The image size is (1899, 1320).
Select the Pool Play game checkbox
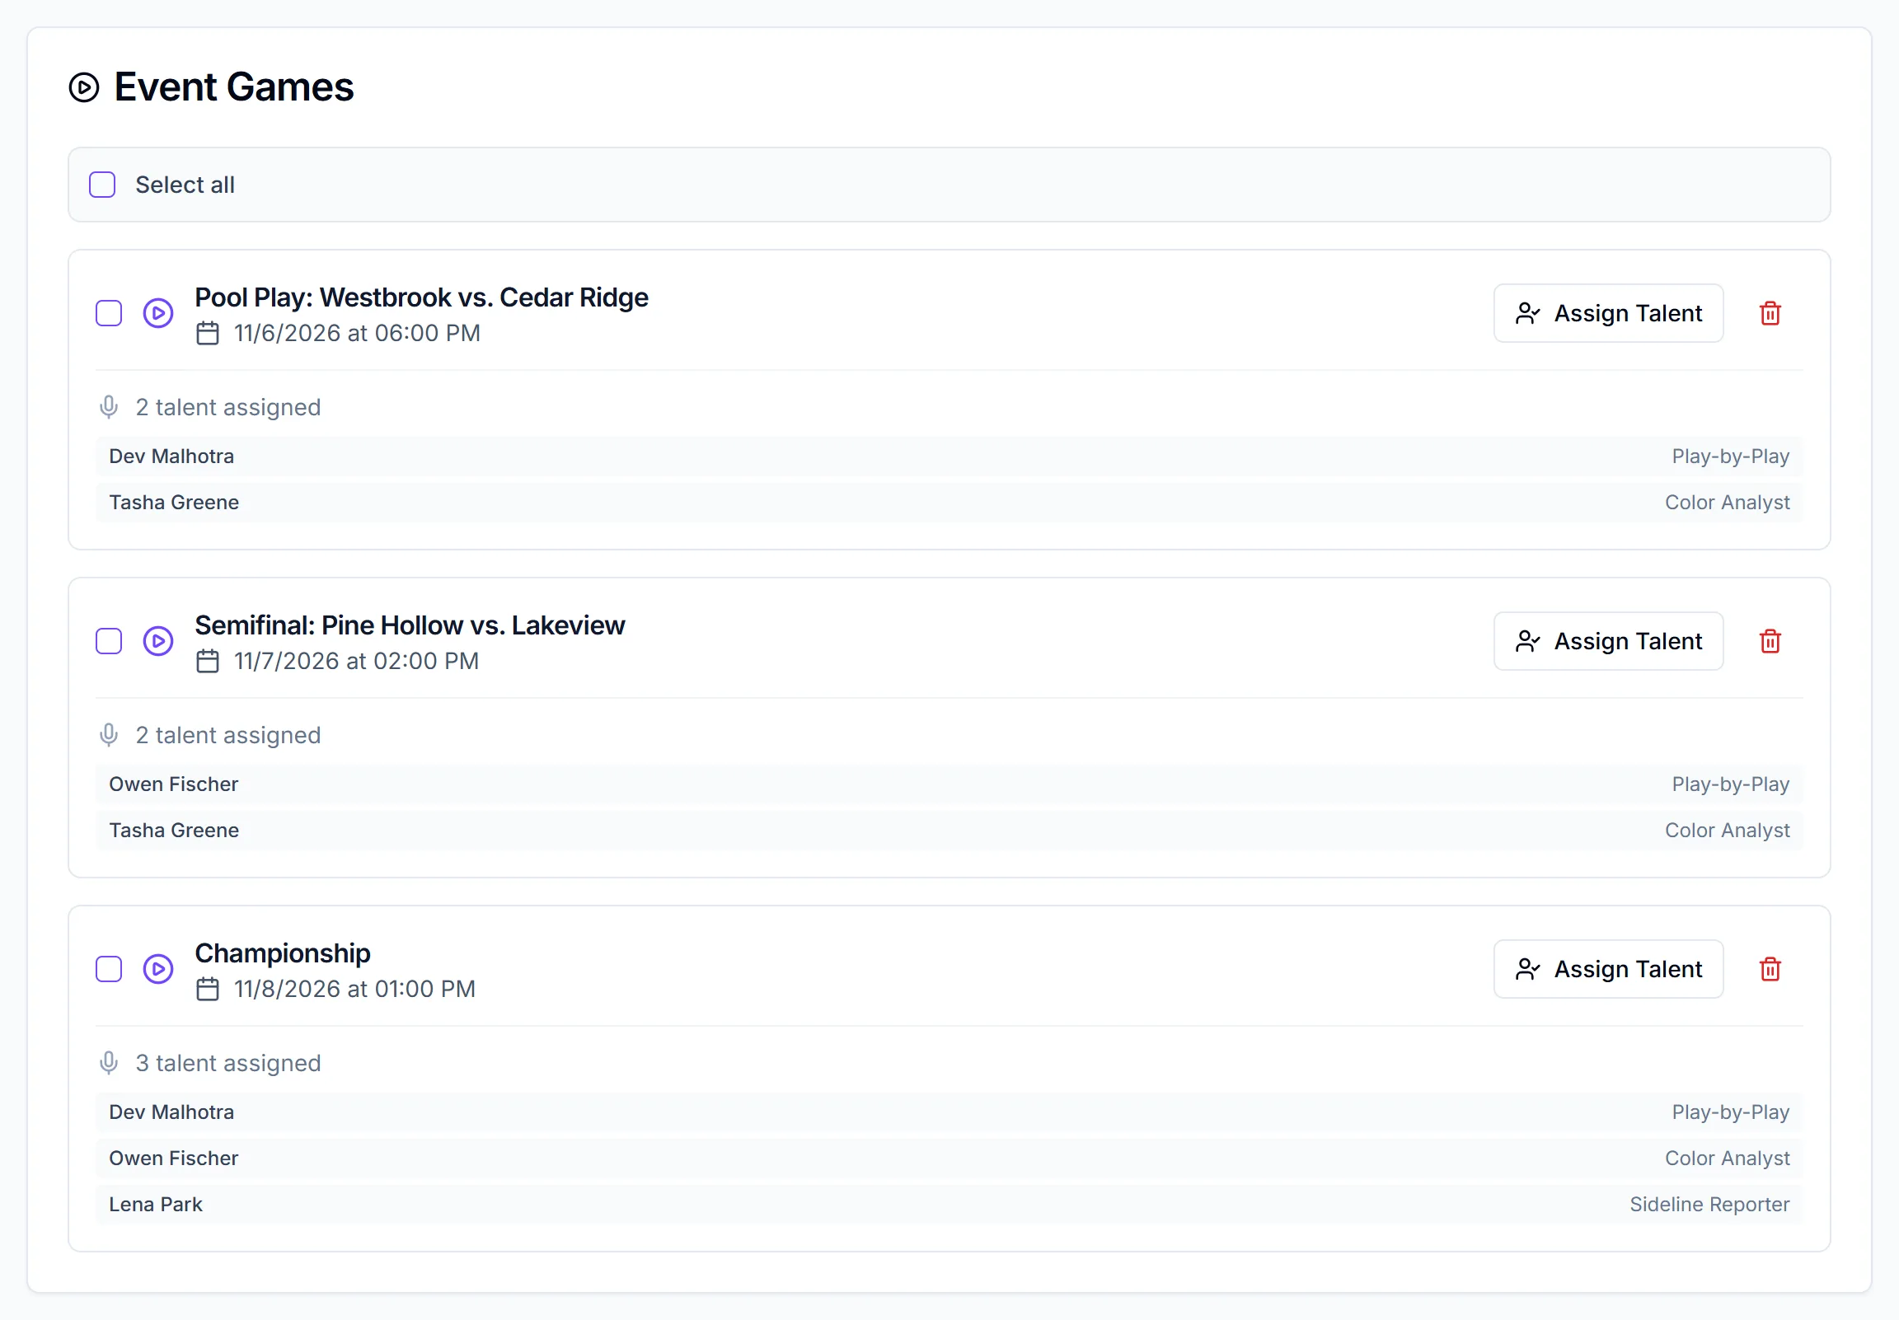[109, 313]
